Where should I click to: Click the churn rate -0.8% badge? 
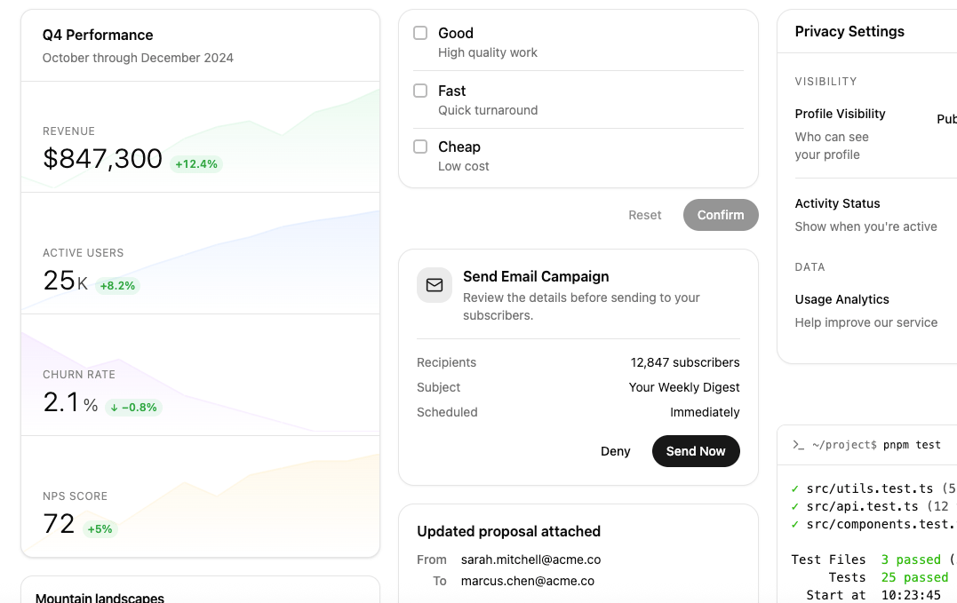[133, 408]
